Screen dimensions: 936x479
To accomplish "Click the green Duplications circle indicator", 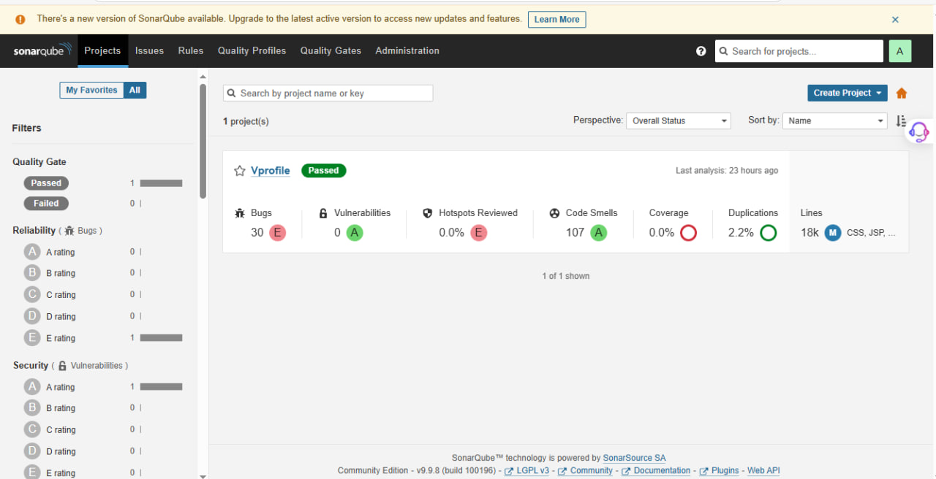I will tap(768, 233).
